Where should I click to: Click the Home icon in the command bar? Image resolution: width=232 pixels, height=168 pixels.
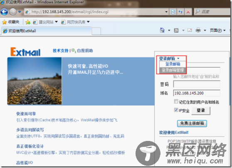click(x=162, y=30)
